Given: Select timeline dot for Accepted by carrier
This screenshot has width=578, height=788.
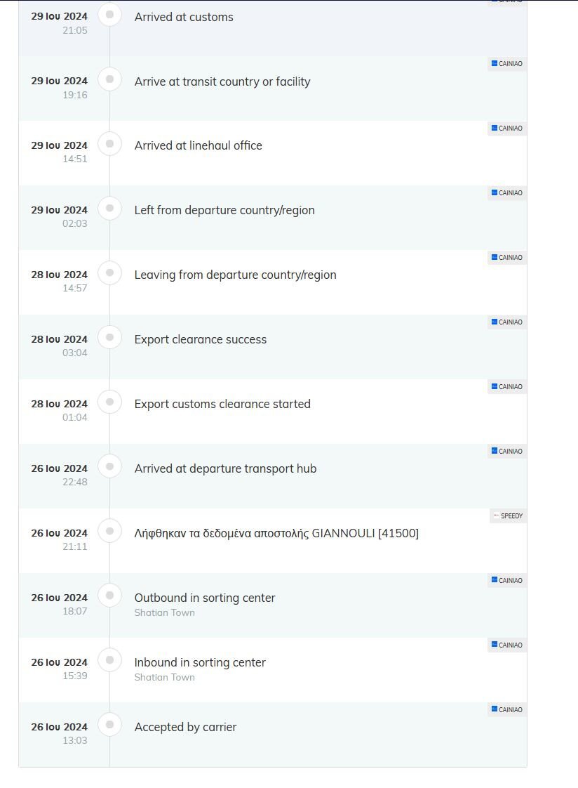Looking at the screenshot, I should [109, 725].
